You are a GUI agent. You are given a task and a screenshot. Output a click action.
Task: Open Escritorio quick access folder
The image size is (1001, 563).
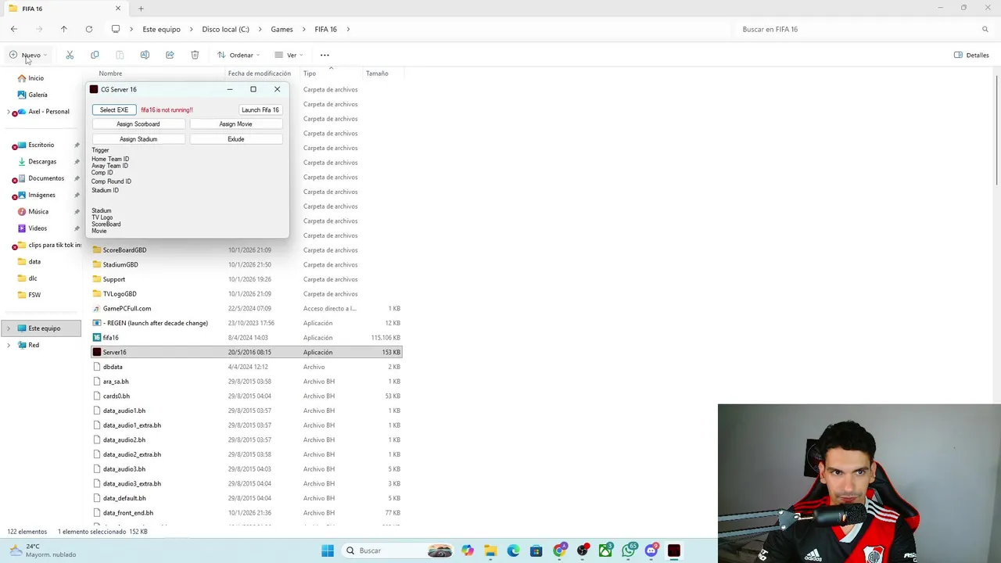[x=41, y=145]
